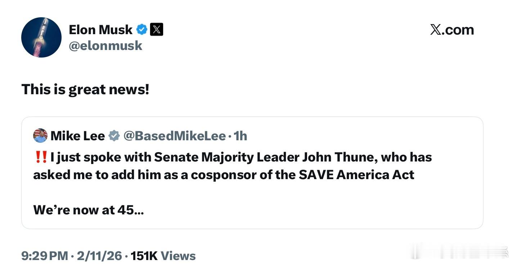Viewport: 513px width, 264px height.
Task: Select the 2/11/26 date text
Action: tap(99, 256)
